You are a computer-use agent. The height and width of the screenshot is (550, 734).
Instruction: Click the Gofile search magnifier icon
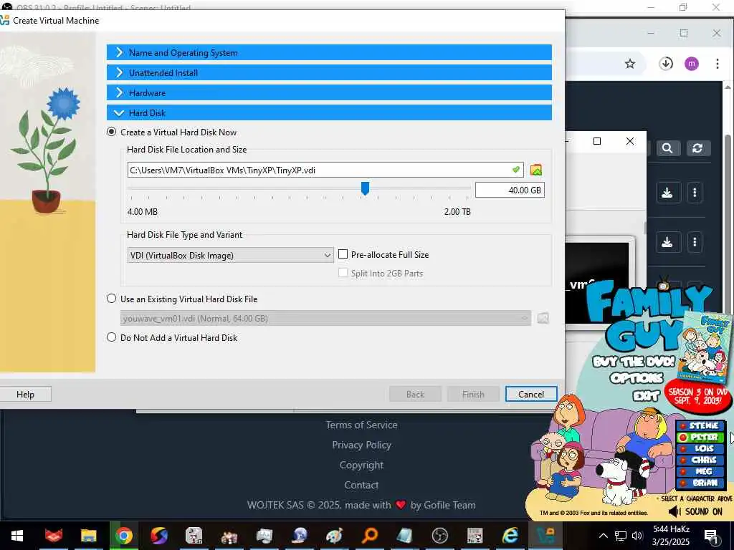[667, 148]
